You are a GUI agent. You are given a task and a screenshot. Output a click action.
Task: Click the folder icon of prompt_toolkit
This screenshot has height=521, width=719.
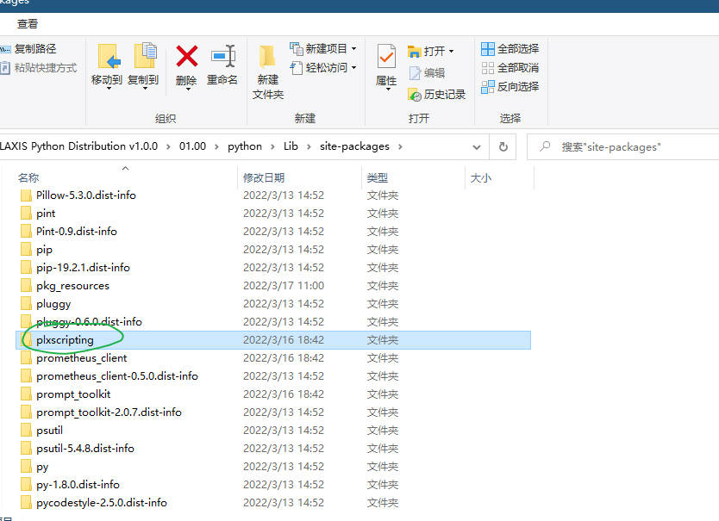26,394
